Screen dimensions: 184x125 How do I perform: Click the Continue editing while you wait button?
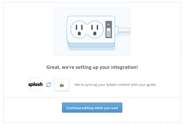pos(92,108)
